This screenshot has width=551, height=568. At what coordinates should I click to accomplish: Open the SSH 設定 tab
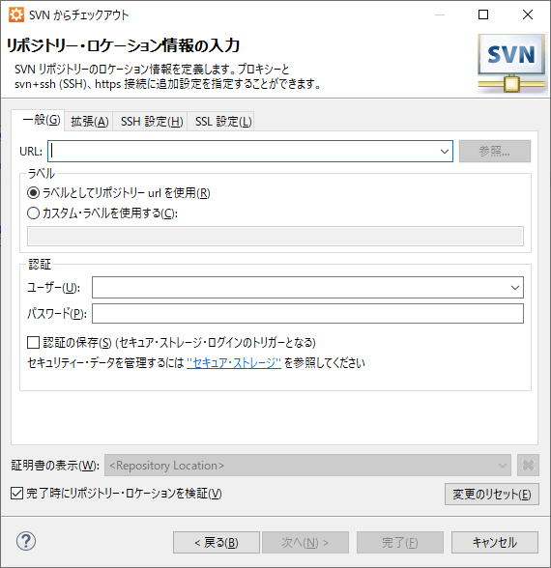(x=151, y=122)
